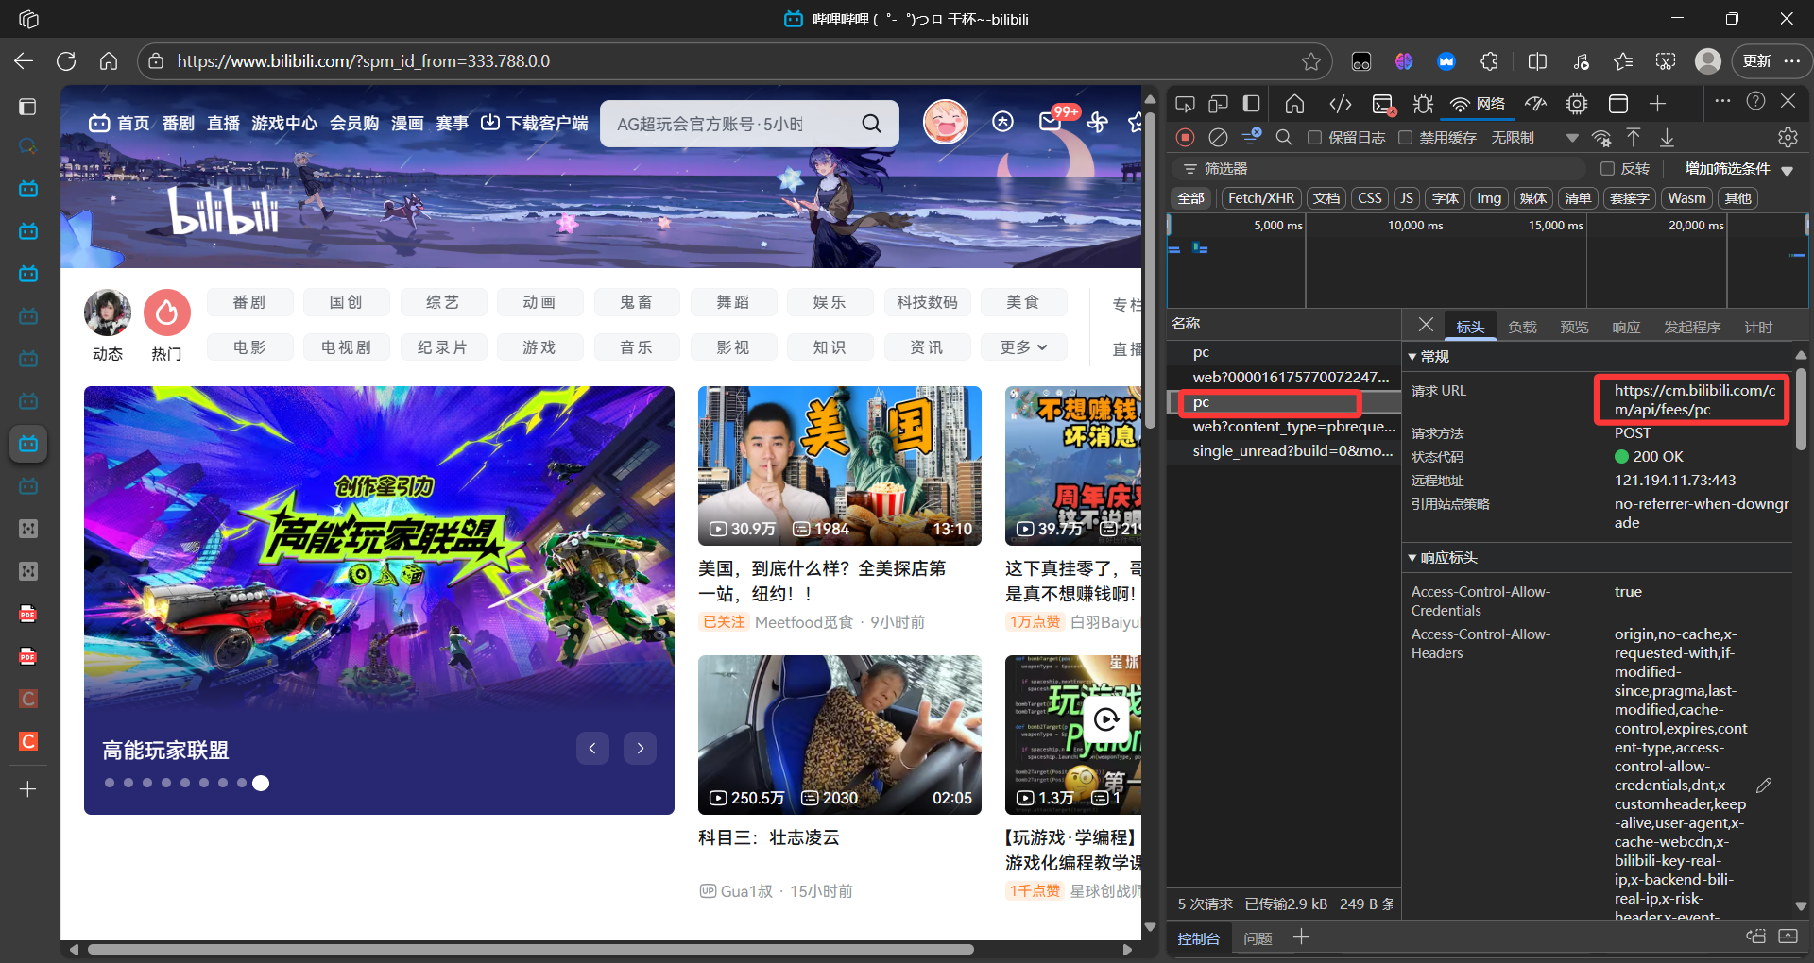Click the bilibili messages envelope icon
1814x963 pixels.
1050,122
